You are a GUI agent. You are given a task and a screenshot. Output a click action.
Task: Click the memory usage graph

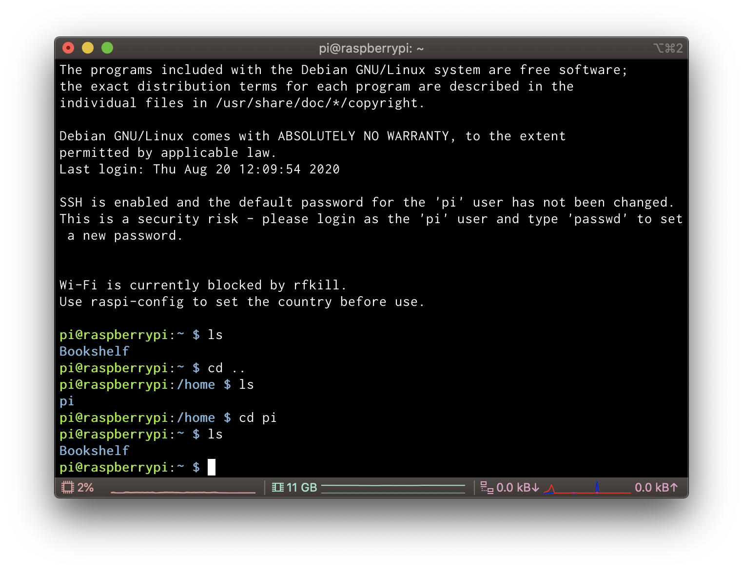(x=393, y=489)
